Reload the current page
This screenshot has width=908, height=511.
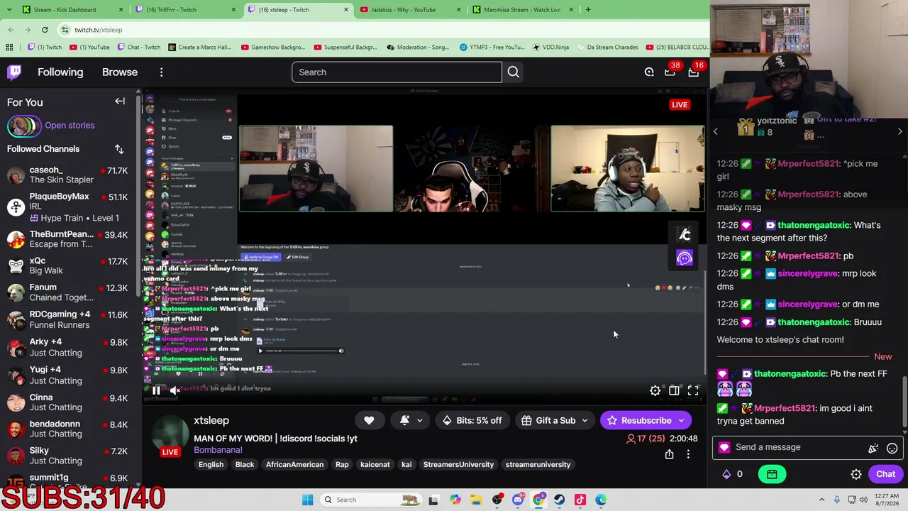[45, 30]
